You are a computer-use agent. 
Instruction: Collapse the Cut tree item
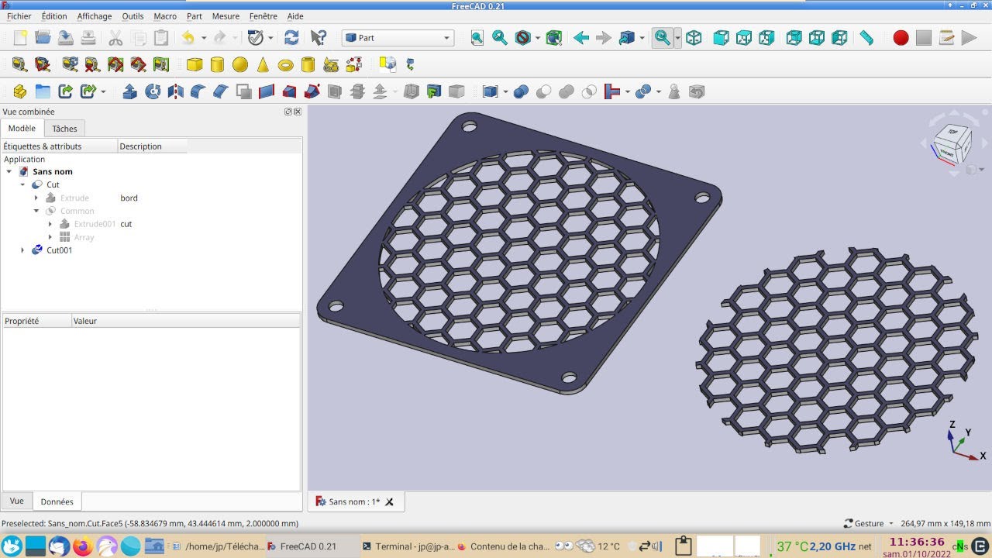pyautogui.click(x=22, y=184)
